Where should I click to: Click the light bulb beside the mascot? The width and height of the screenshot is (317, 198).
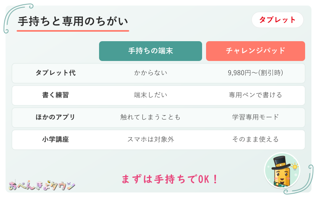[295, 167]
